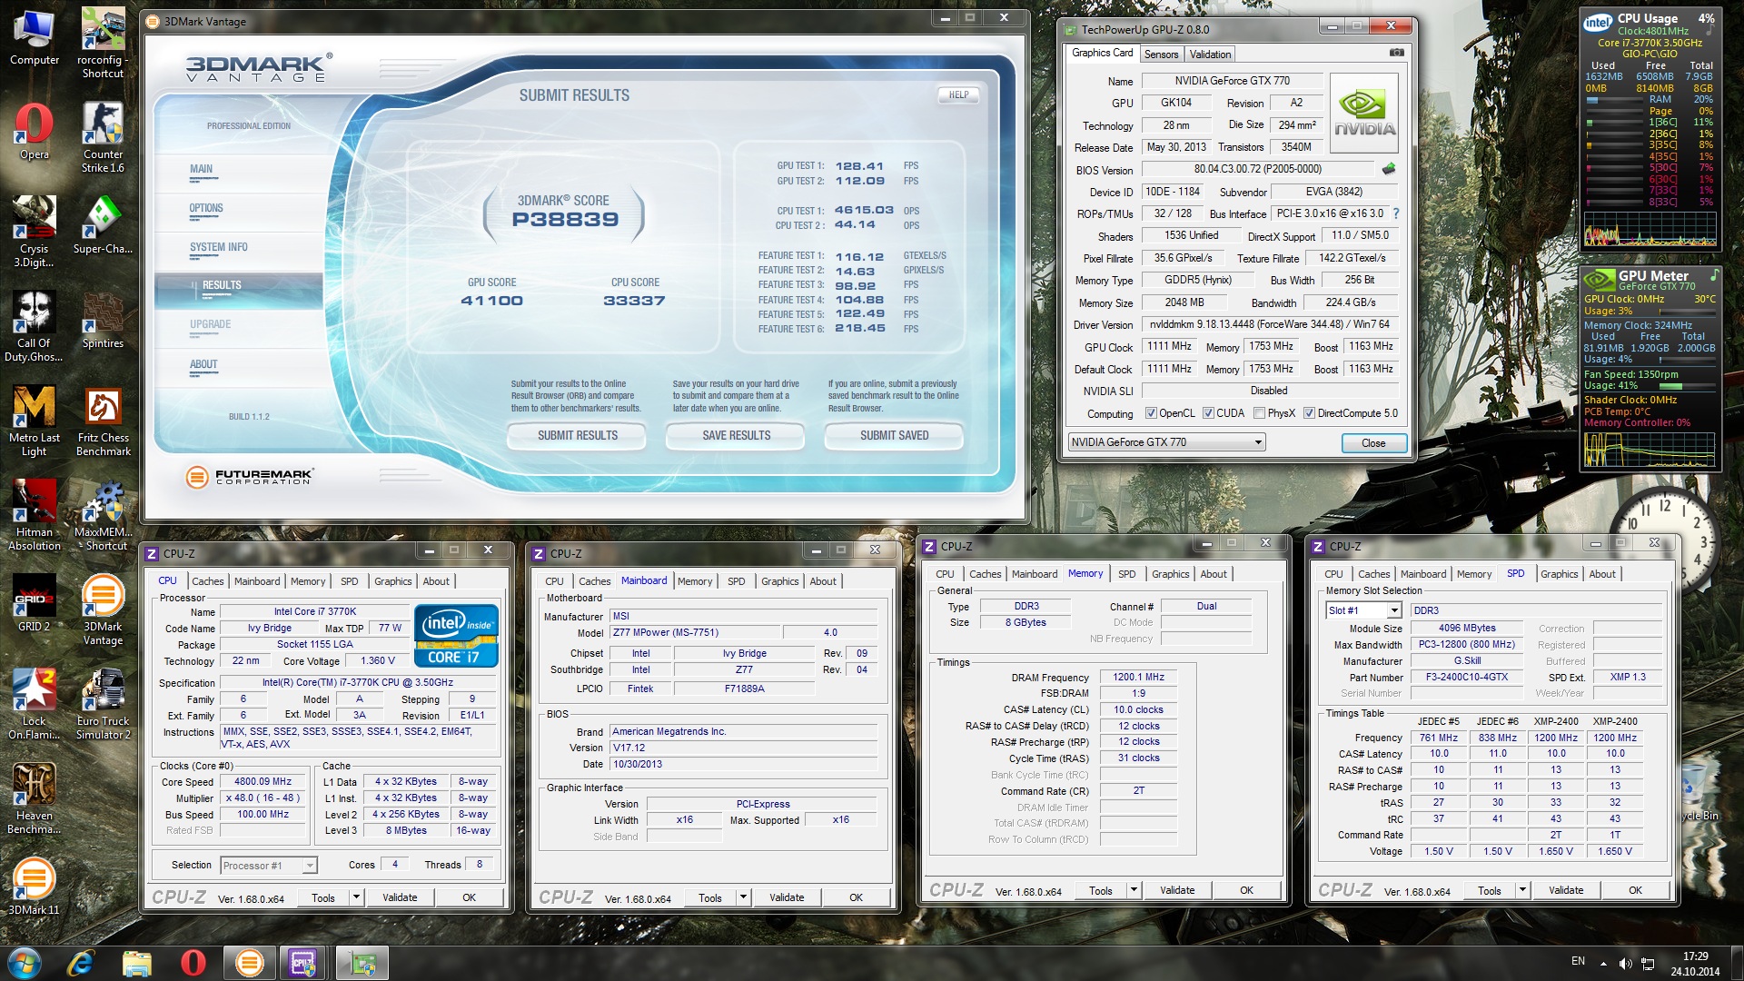Click the Save Results button

[736, 436]
